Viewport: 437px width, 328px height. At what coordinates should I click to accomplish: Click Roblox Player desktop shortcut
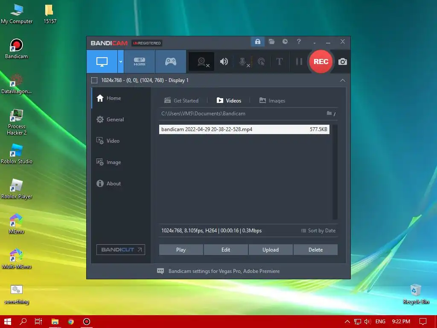(x=17, y=189)
